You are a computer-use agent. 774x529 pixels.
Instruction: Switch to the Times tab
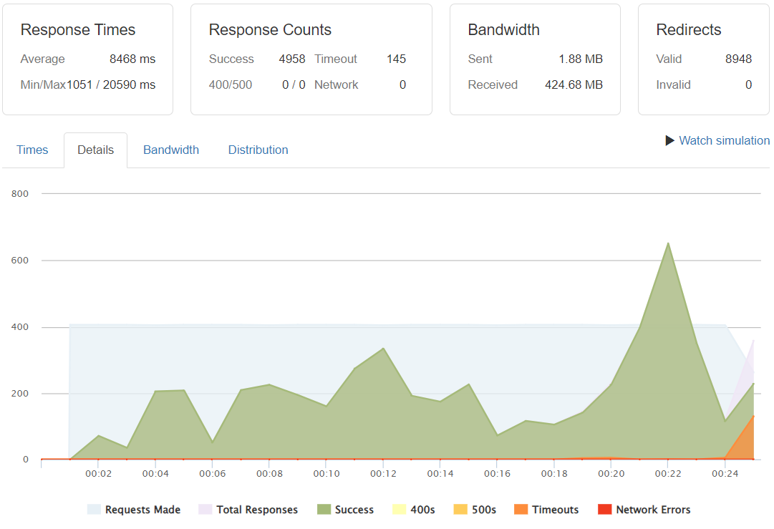[32, 150]
